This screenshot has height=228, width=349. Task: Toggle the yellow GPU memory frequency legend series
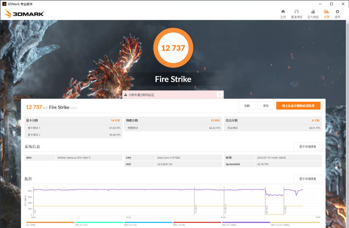295,224
